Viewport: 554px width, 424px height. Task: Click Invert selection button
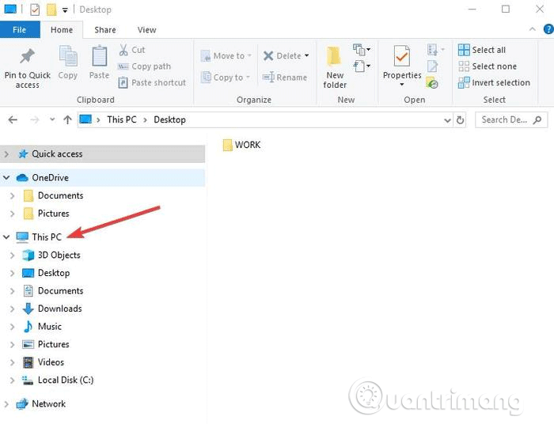500,82
